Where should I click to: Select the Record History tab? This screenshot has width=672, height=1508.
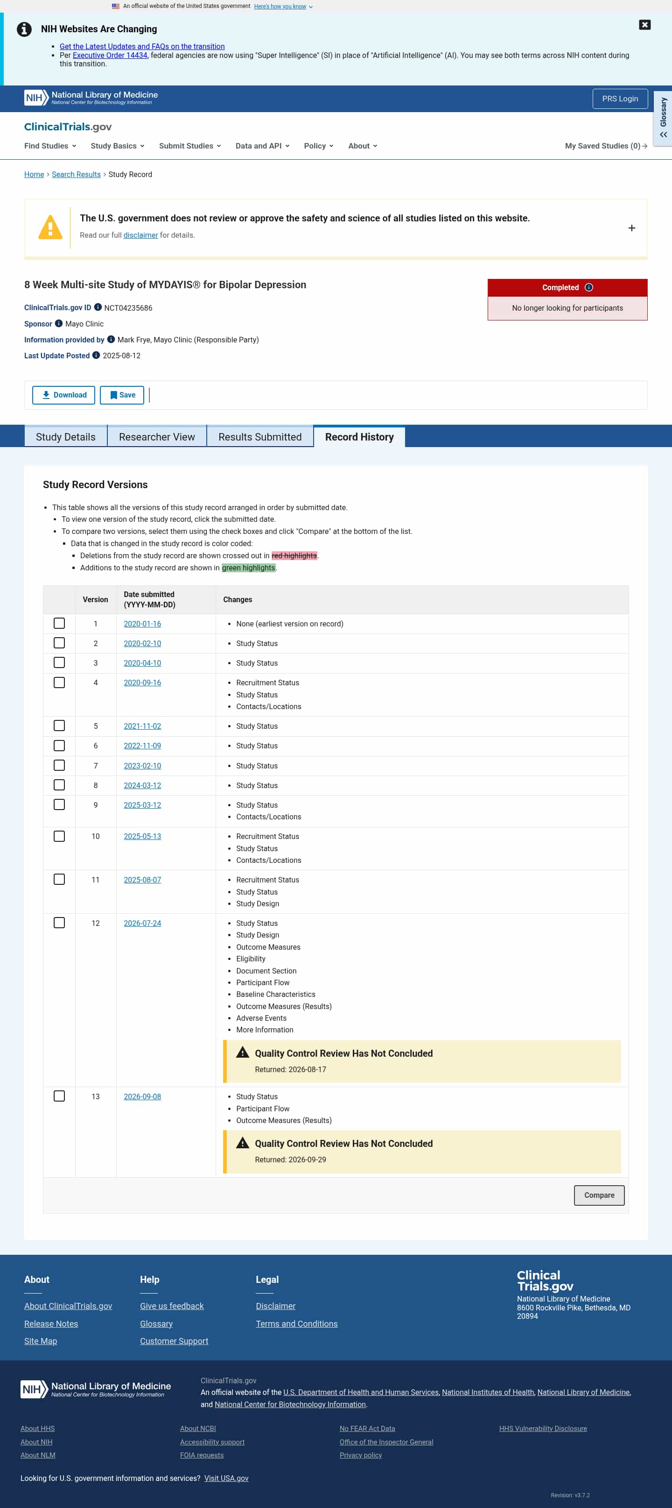359,437
